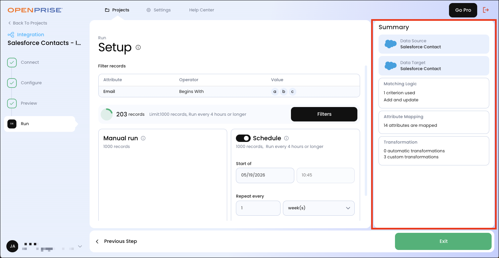Image resolution: width=499 pixels, height=258 pixels.
Task: Click the Go Pro button
Action: (463, 10)
